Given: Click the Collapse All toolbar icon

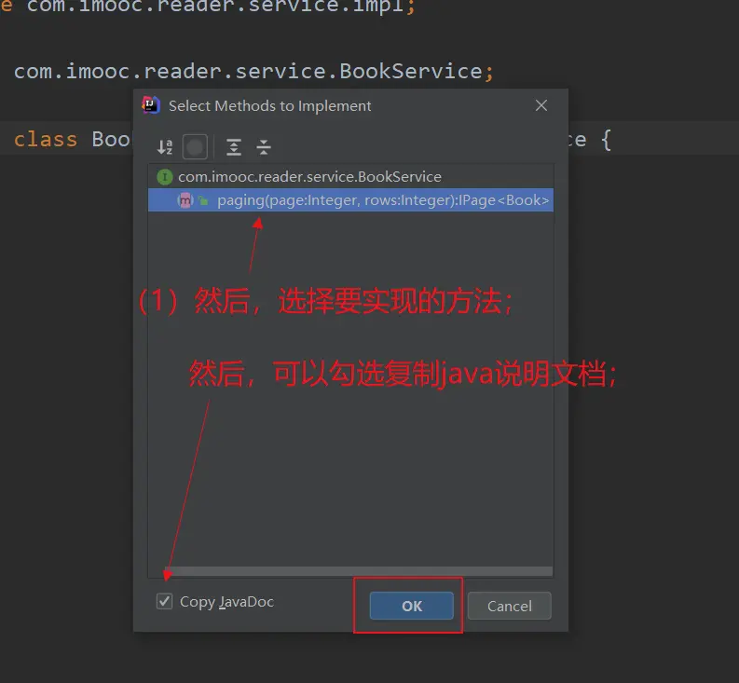Looking at the screenshot, I should pyautogui.click(x=264, y=147).
